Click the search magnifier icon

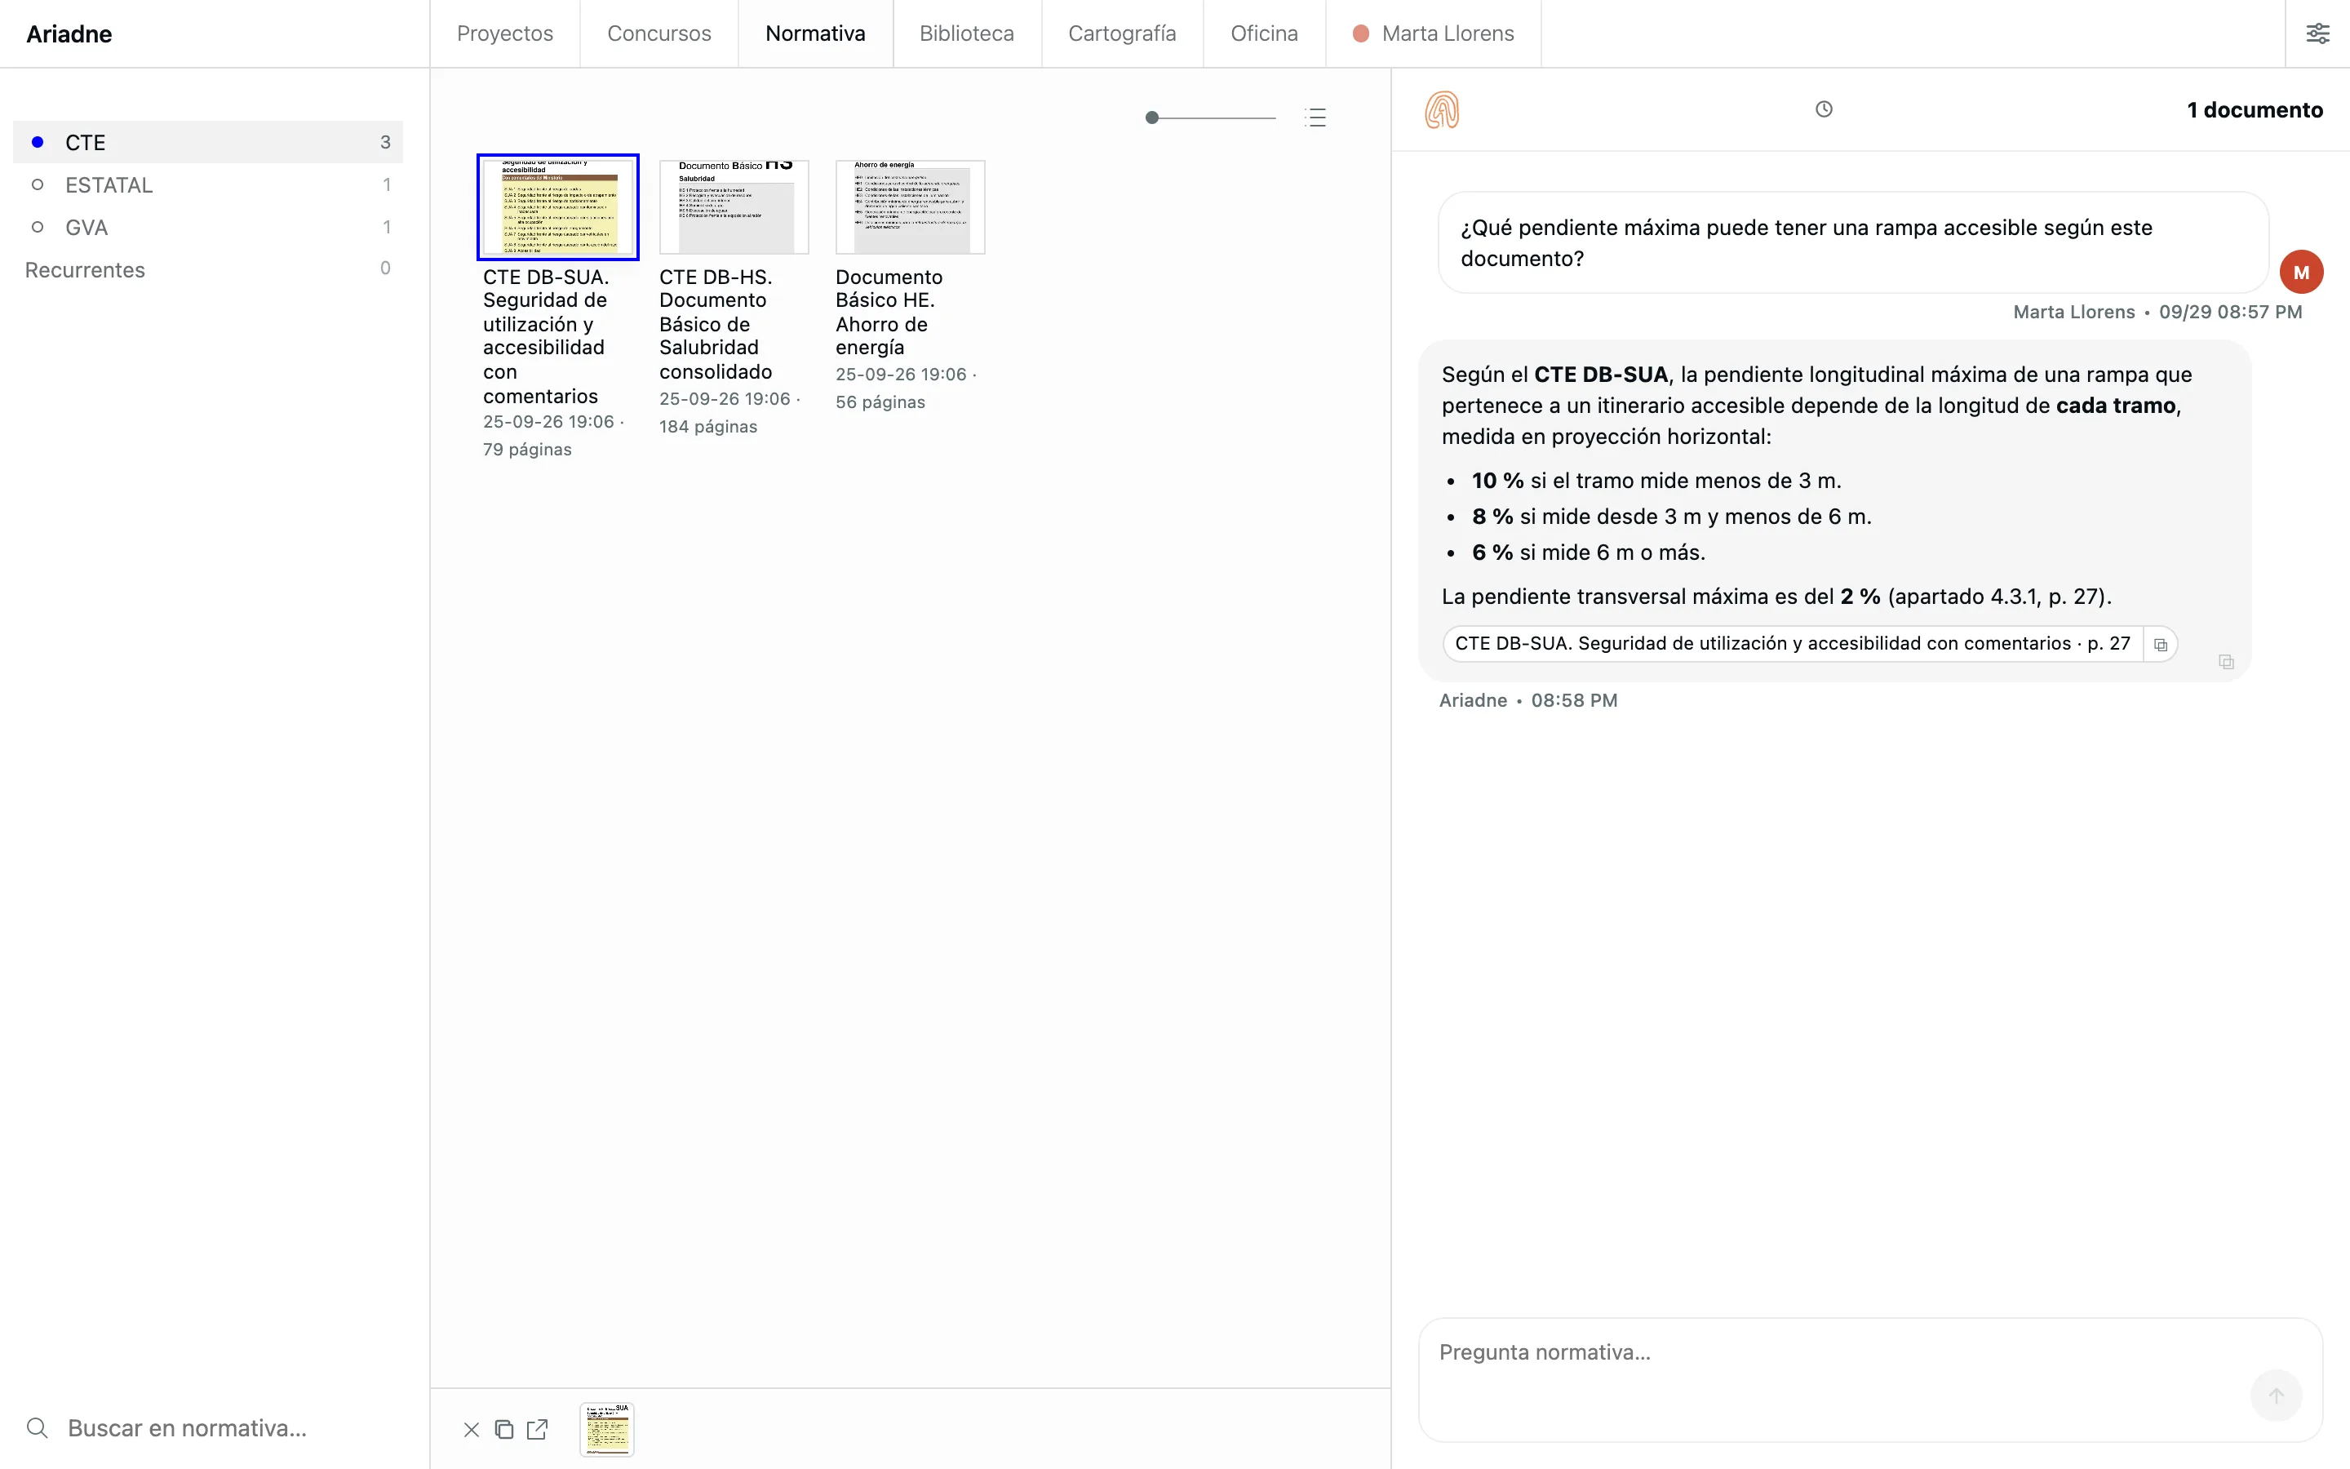(37, 1427)
